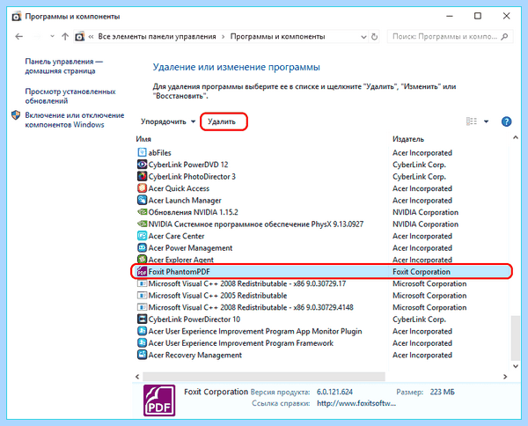Click the version value 6.0.121.624
The width and height of the screenshot is (528, 426).
334,392
